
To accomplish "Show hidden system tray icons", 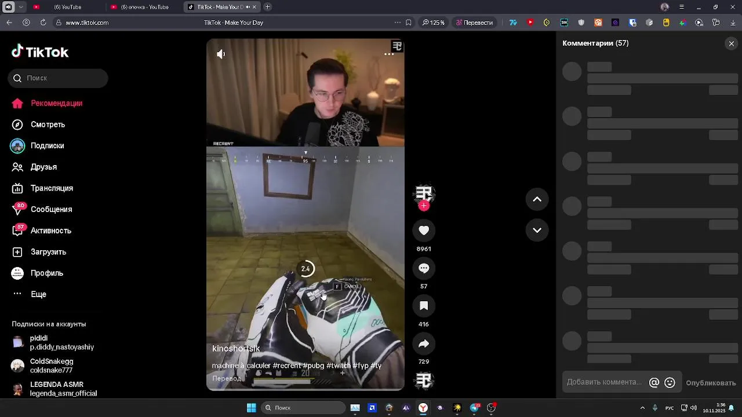I will pos(642,408).
